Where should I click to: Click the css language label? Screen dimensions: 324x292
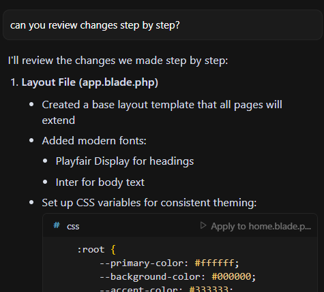coord(73,227)
